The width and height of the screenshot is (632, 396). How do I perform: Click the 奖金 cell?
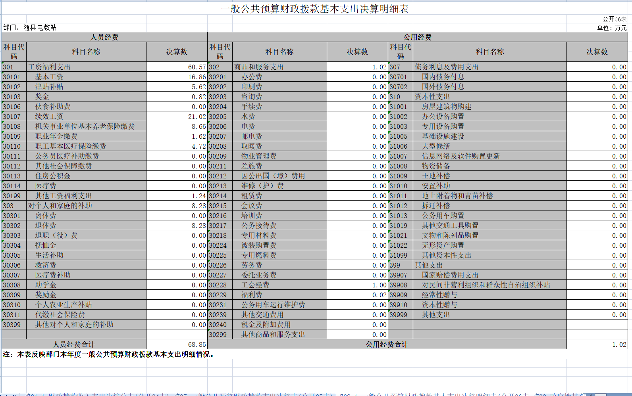(x=86, y=97)
